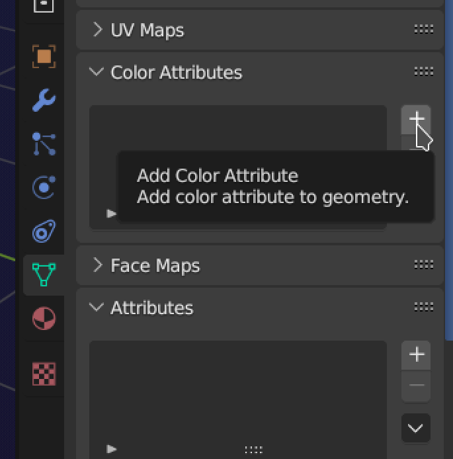The width and height of the screenshot is (453, 459).
Task: Open the Attributes specials dropdown arrow
Action: (x=416, y=429)
